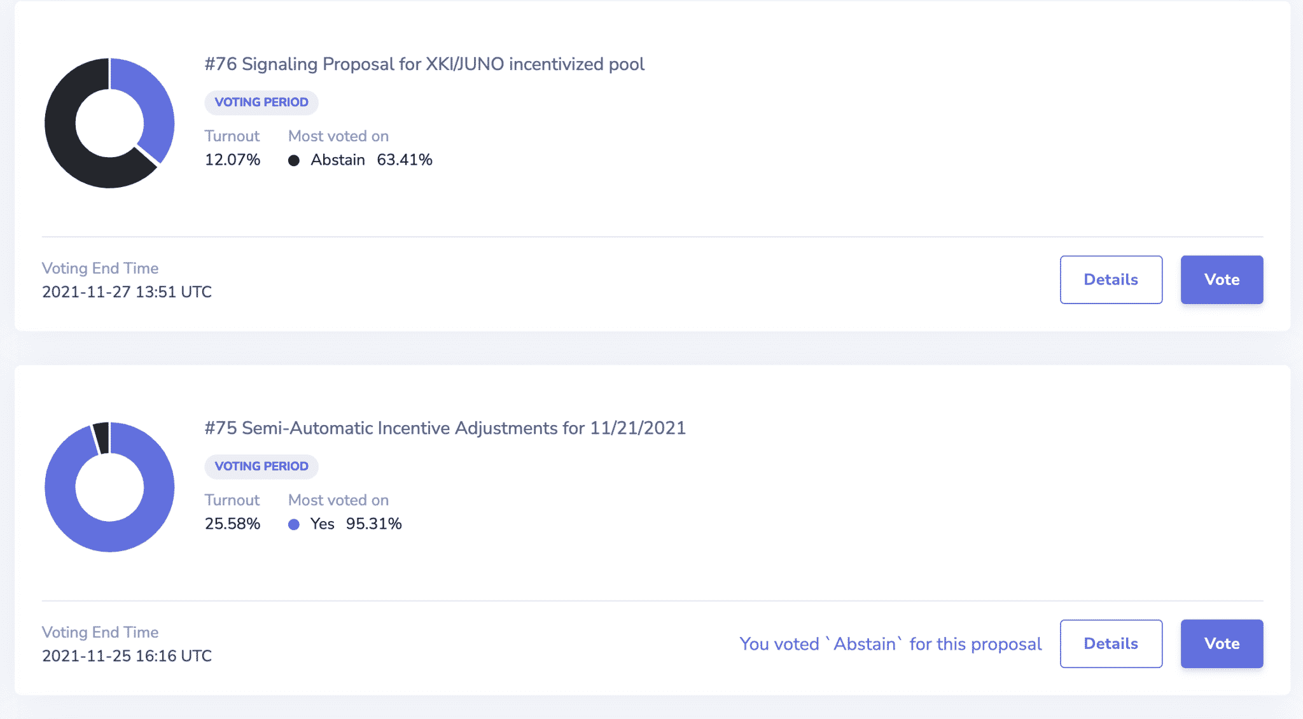Click the 2021-11-27 13:51 UTC end time
This screenshot has height=719, width=1303.
pyautogui.click(x=127, y=292)
